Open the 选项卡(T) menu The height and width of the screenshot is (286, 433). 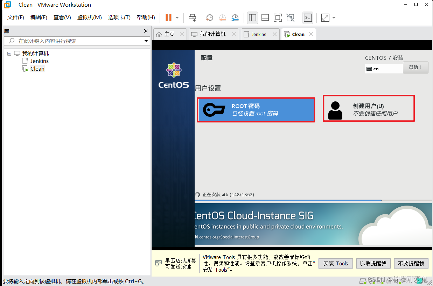click(x=119, y=17)
